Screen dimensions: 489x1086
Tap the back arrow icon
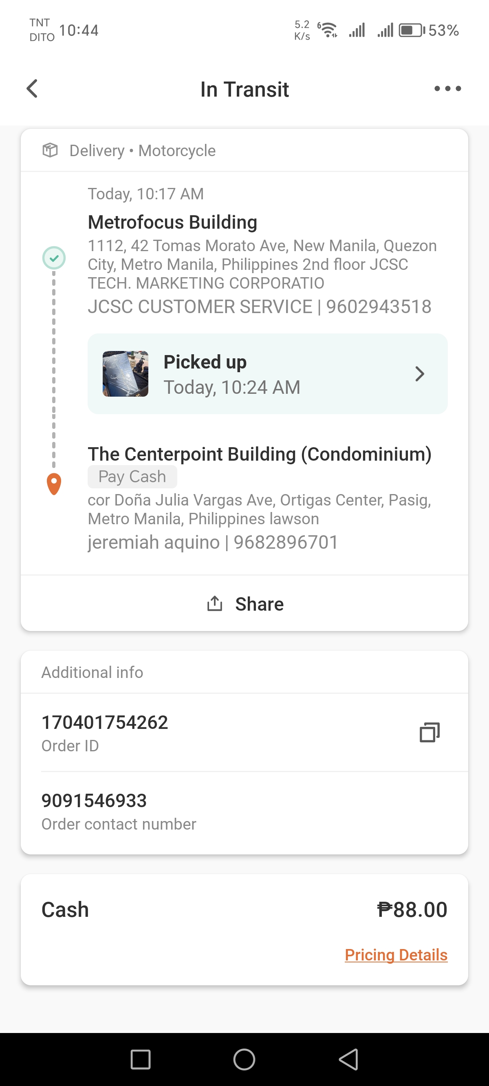click(x=32, y=88)
